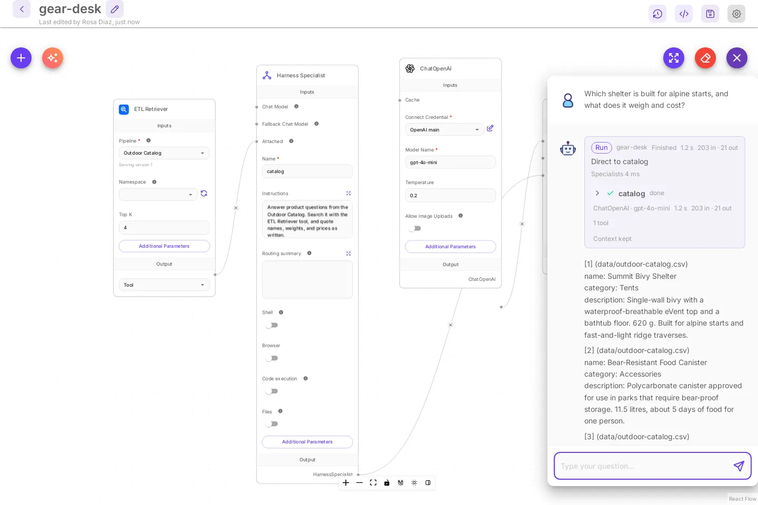Send the chat message with the paper-plane icon
The image size is (758, 505).
pyautogui.click(x=739, y=466)
